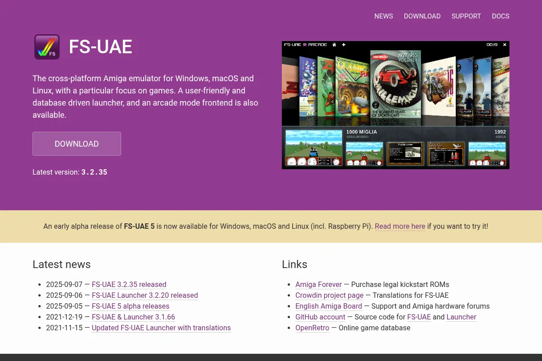Open FS-UAE source code link
The image size is (542, 361).
pyautogui.click(x=419, y=317)
